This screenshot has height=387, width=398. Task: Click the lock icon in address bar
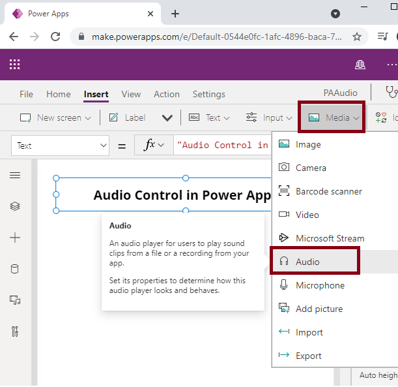[81, 37]
